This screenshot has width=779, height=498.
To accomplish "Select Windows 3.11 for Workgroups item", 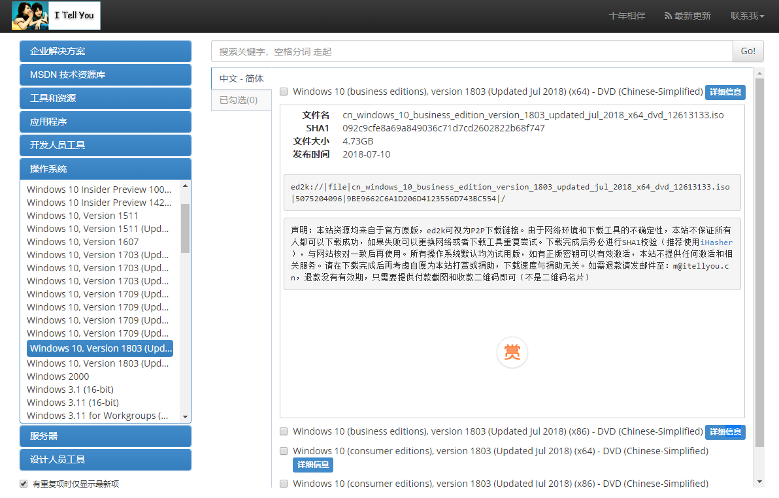I will click(x=97, y=416).
